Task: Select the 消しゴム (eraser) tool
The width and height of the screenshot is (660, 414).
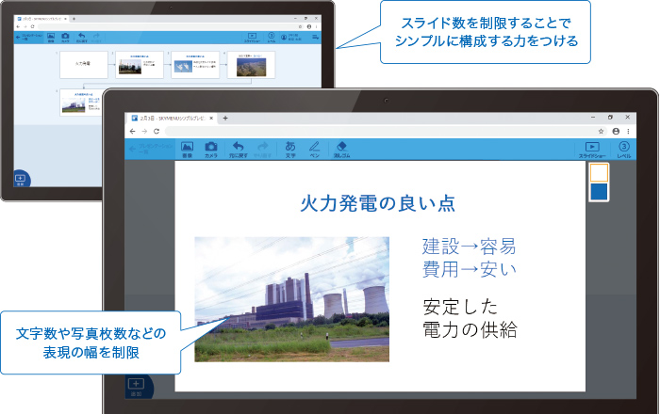Action: [341, 149]
